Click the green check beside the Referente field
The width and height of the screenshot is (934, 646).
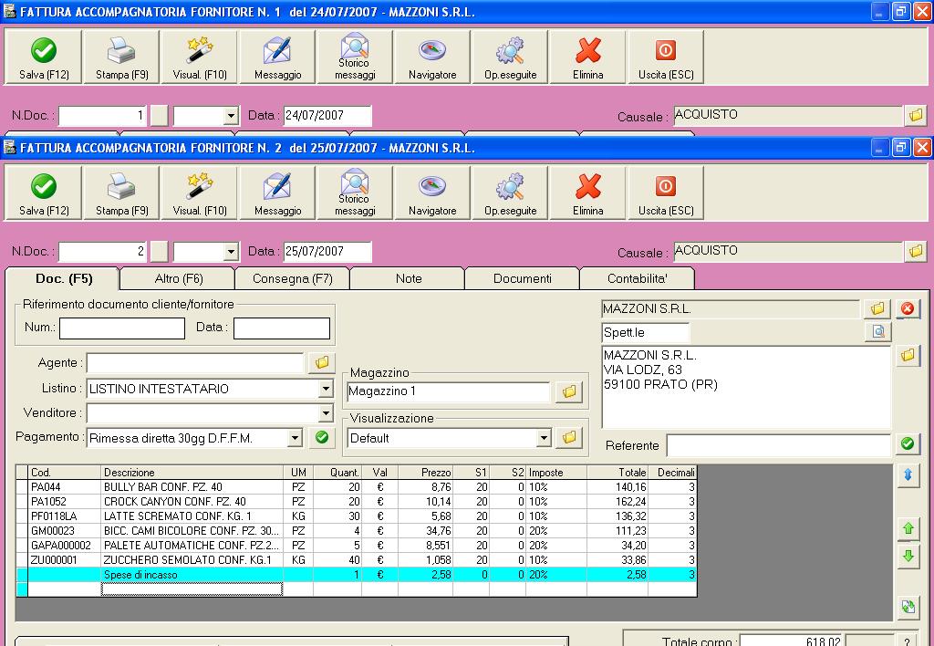[x=907, y=444]
